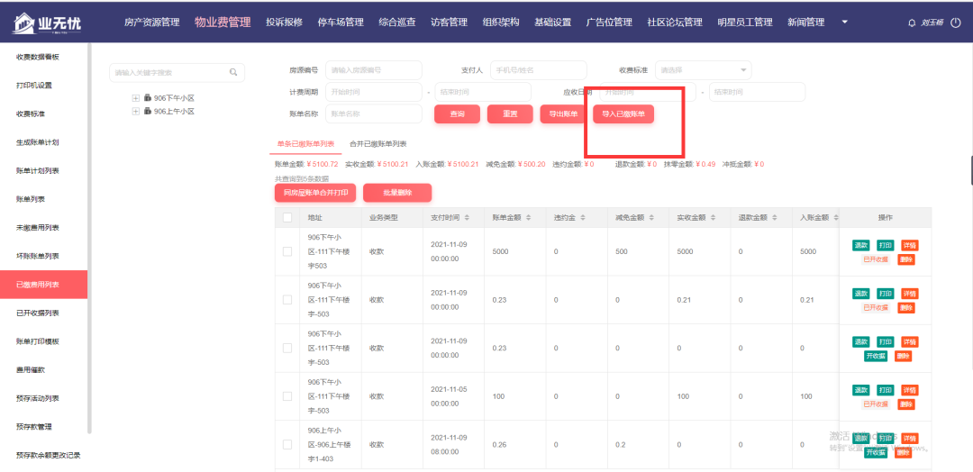
Task: Select 单条已缴账单列表 tab
Action: tap(305, 144)
